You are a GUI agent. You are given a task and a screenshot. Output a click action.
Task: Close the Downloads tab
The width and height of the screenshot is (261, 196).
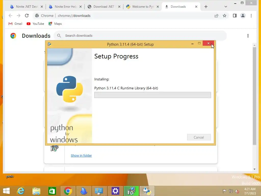coord(196,7)
